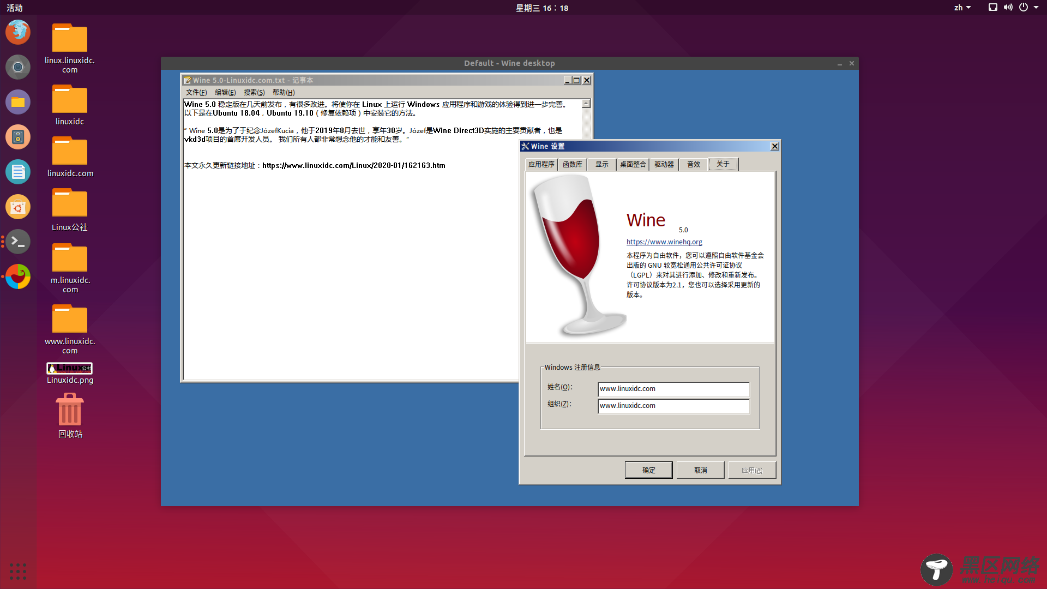1047x589 pixels.
Task: Close the Default - Wine desktop window
Action: pos(852,63)
